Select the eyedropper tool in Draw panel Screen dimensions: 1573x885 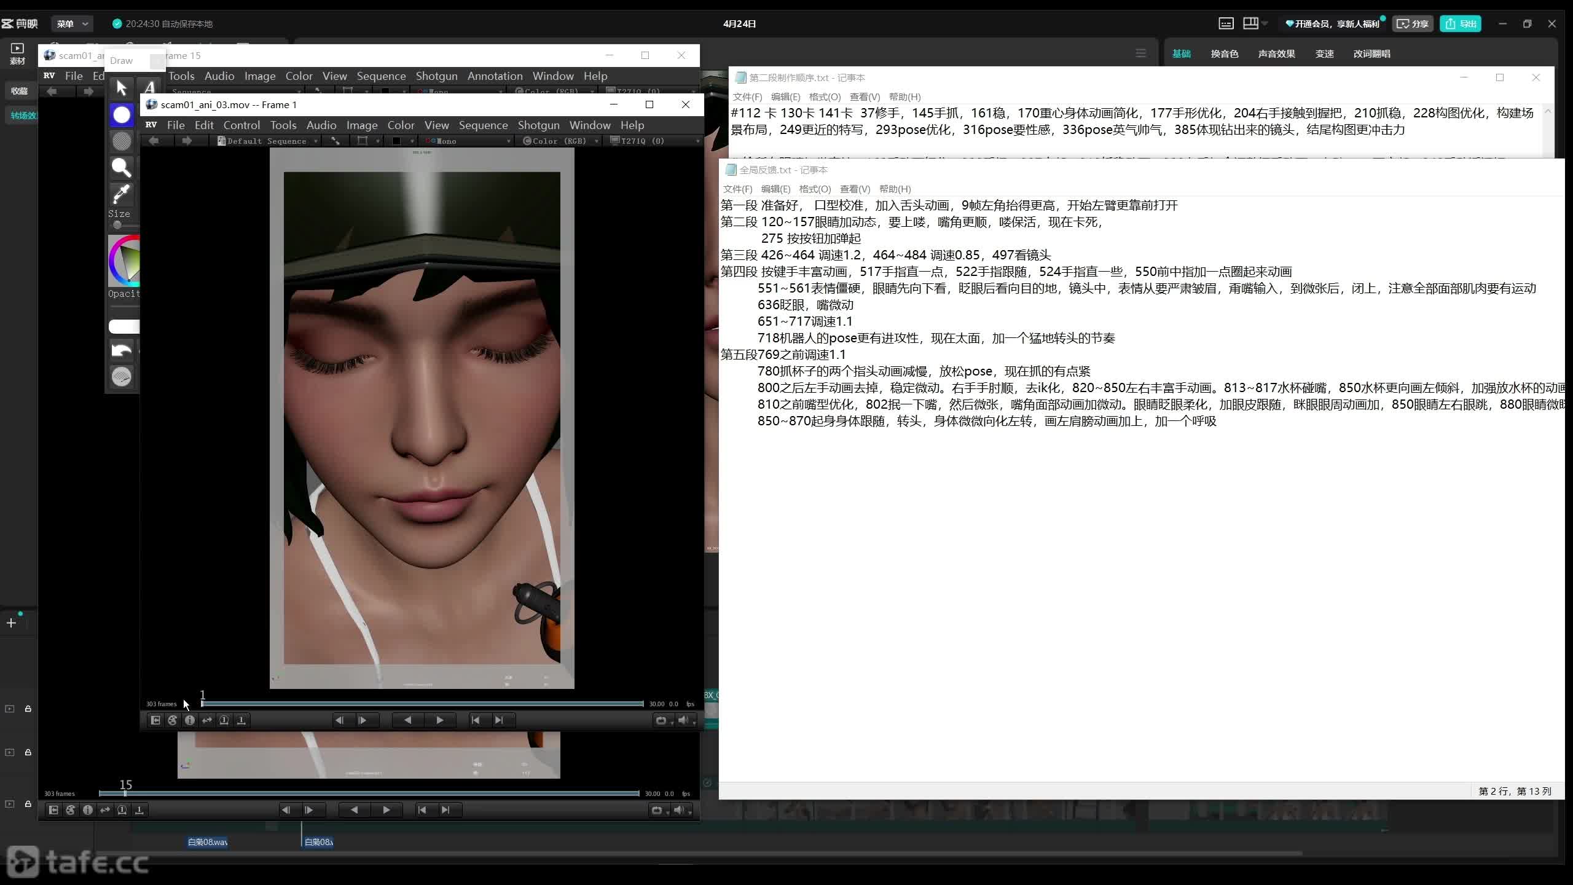point(122,194)
